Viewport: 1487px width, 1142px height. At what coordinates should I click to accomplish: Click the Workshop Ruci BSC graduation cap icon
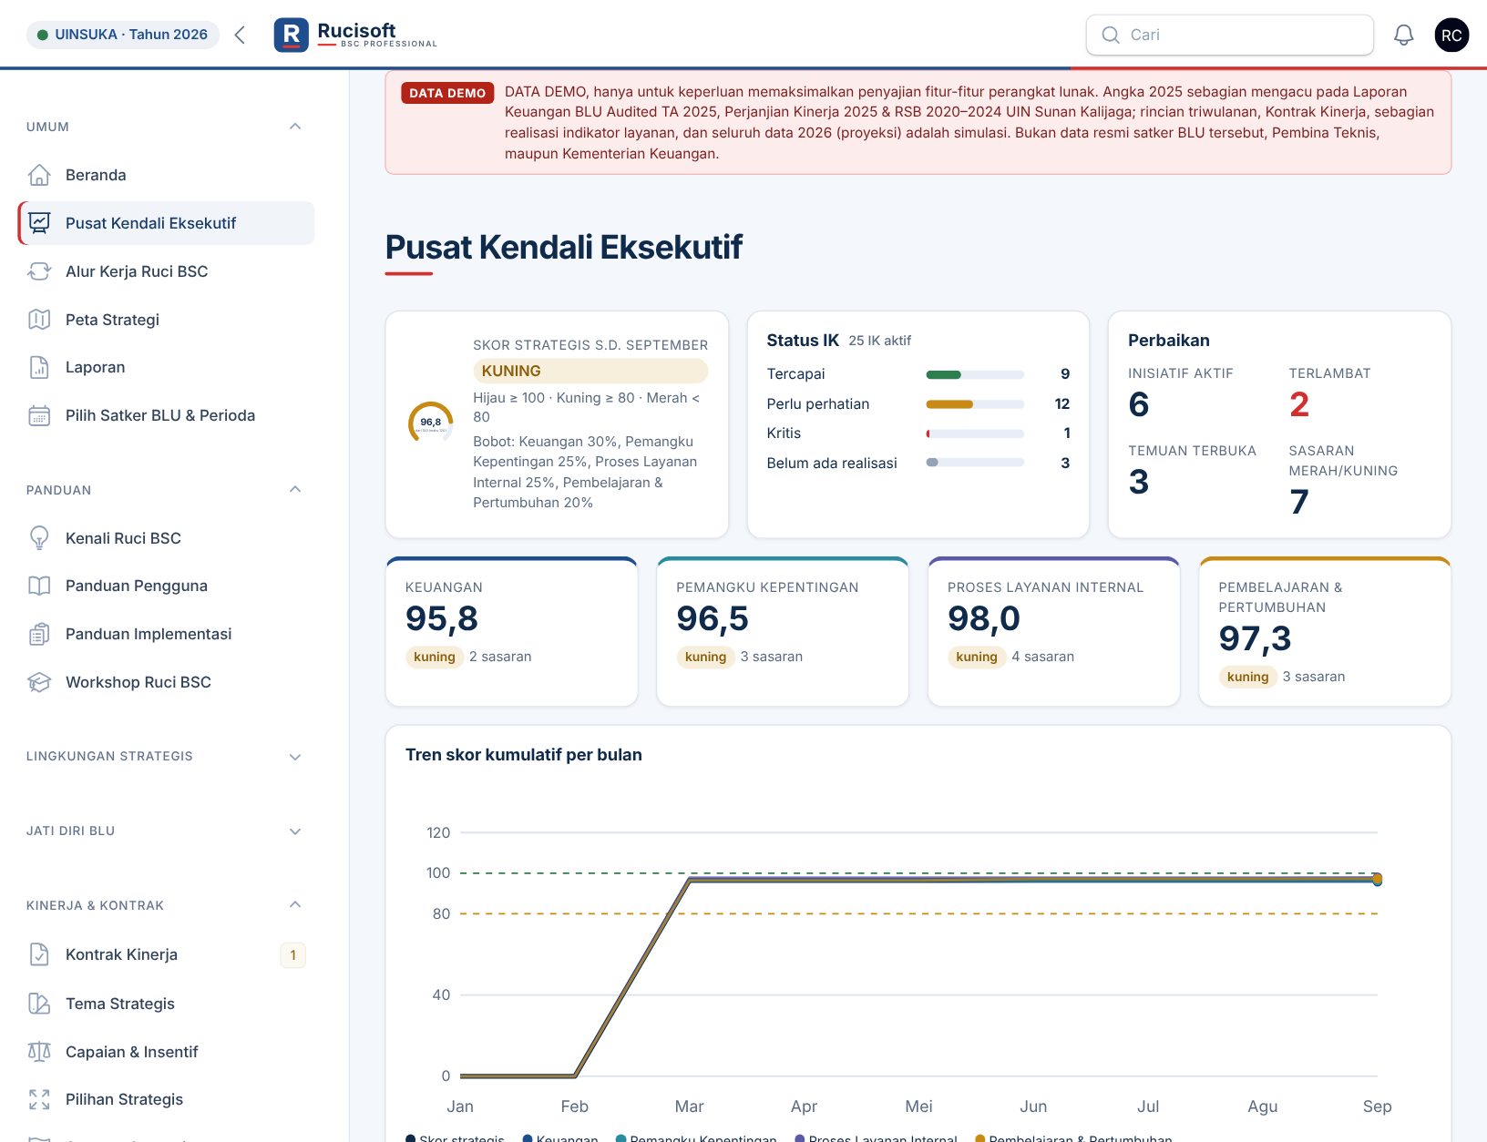[x=39, y=682]
